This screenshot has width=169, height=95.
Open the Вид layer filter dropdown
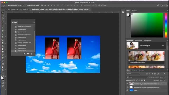click(x=133, y=74)
